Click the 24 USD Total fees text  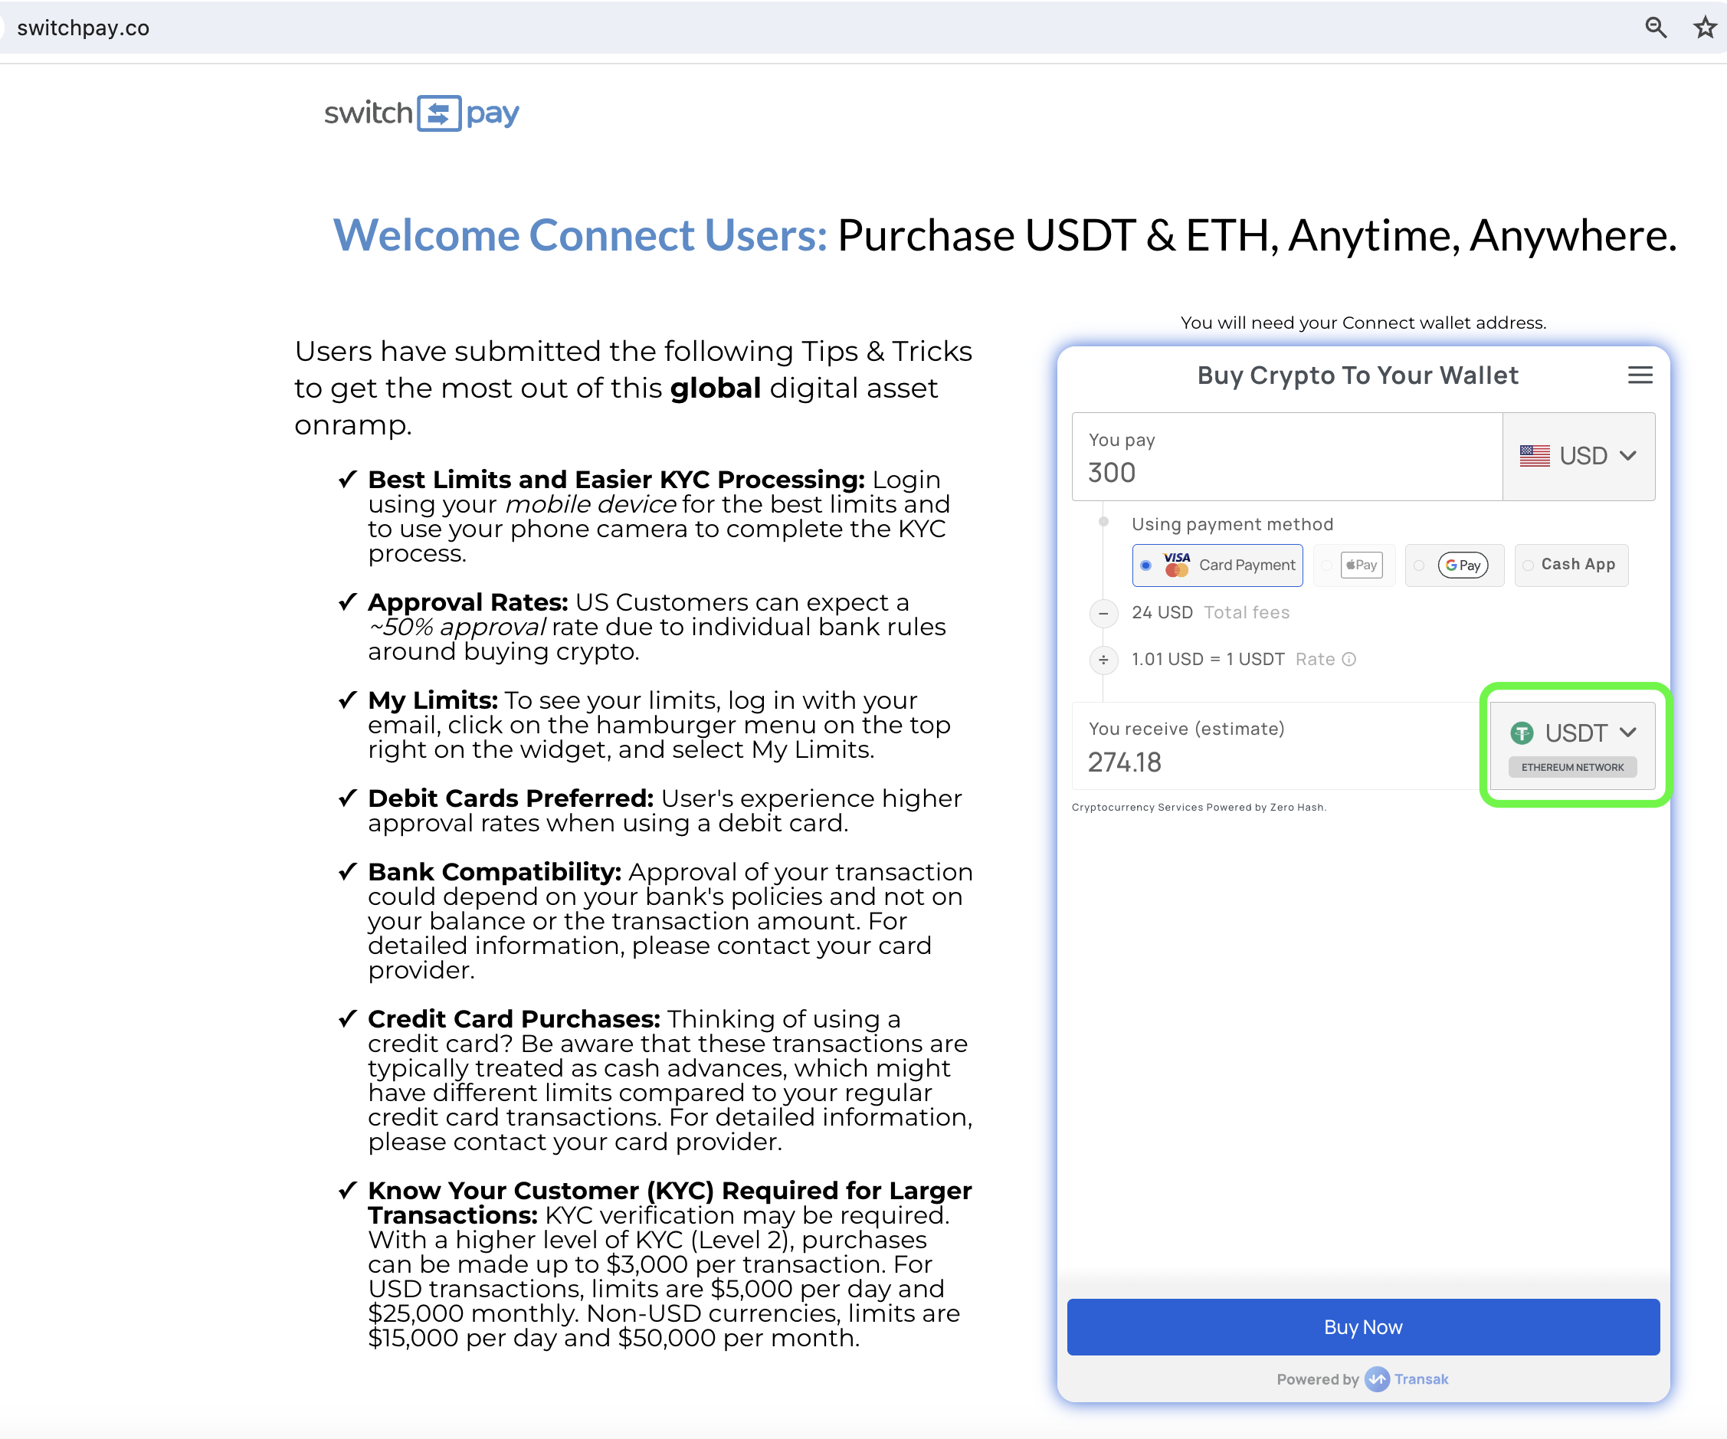pos(1211,612)
